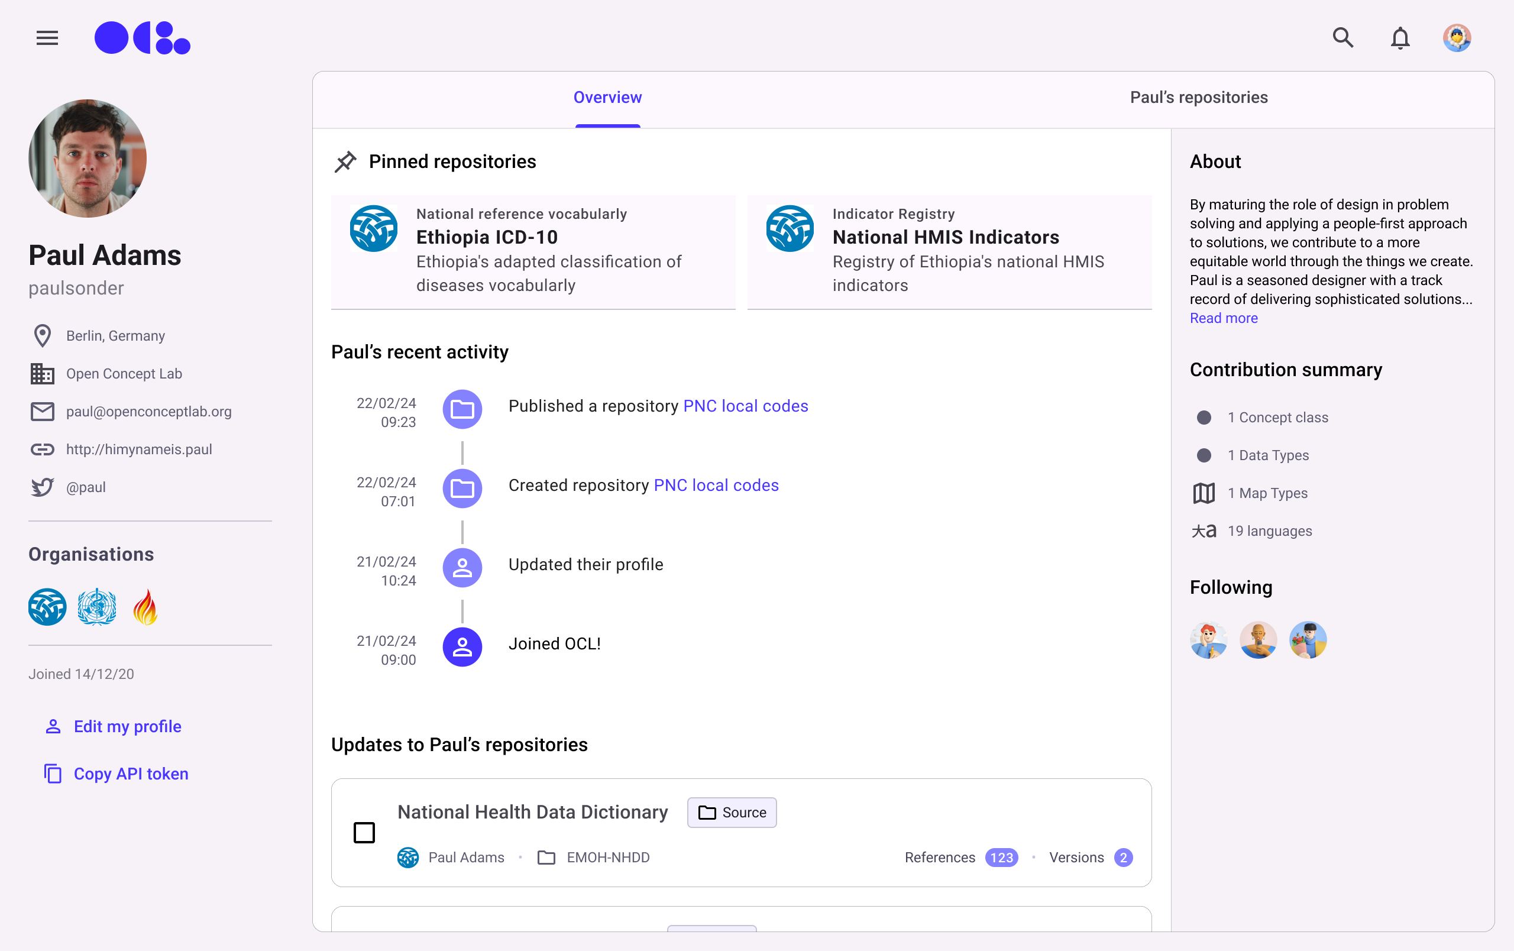The image size is (1514, 951).
Task: Open the Ethiopia ICD-10 pinned repository card
Action: tap(533, 251)
